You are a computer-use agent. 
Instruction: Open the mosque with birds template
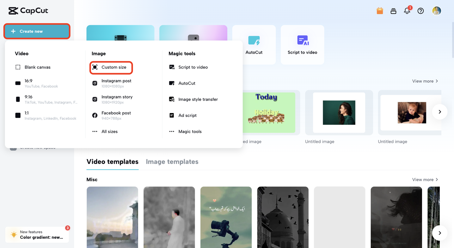(x=283, y=217)
